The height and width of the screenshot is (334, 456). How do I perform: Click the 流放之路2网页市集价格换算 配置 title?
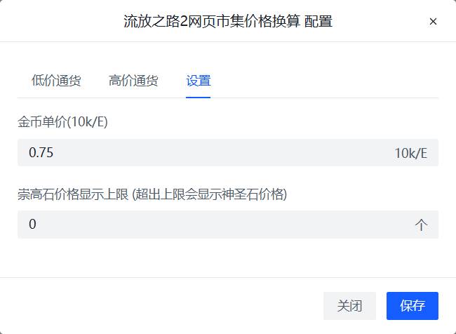[227, 22]
